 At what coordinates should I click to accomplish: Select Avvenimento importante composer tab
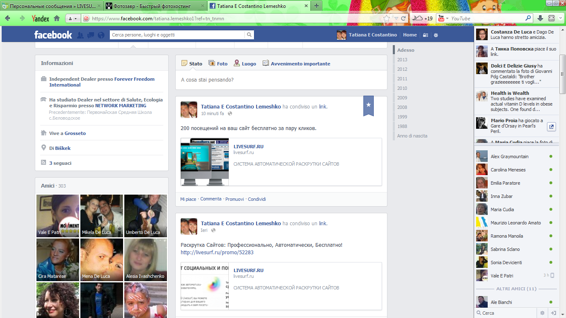click(296, 63)
